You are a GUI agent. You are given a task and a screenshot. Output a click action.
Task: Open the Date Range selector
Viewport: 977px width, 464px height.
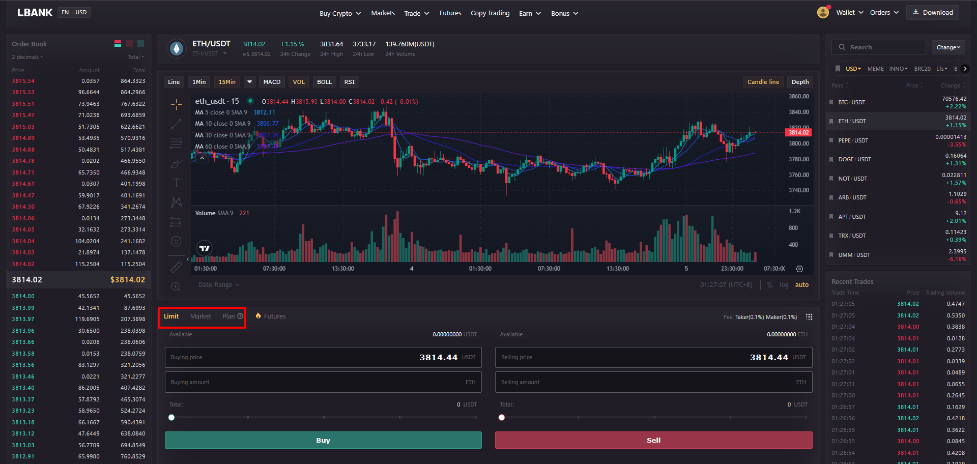(219, 285)
